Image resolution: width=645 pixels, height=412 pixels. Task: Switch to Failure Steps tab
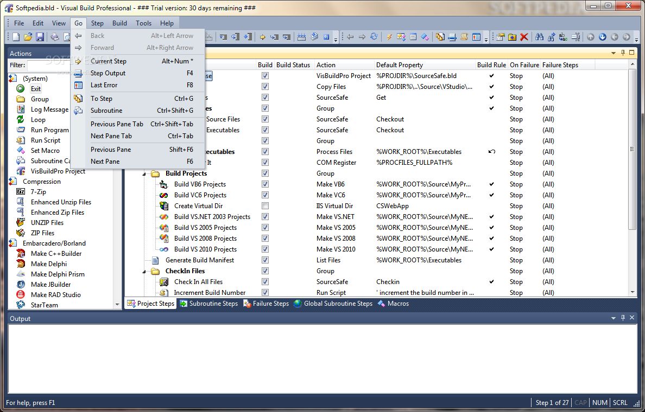tap(265, 304)
